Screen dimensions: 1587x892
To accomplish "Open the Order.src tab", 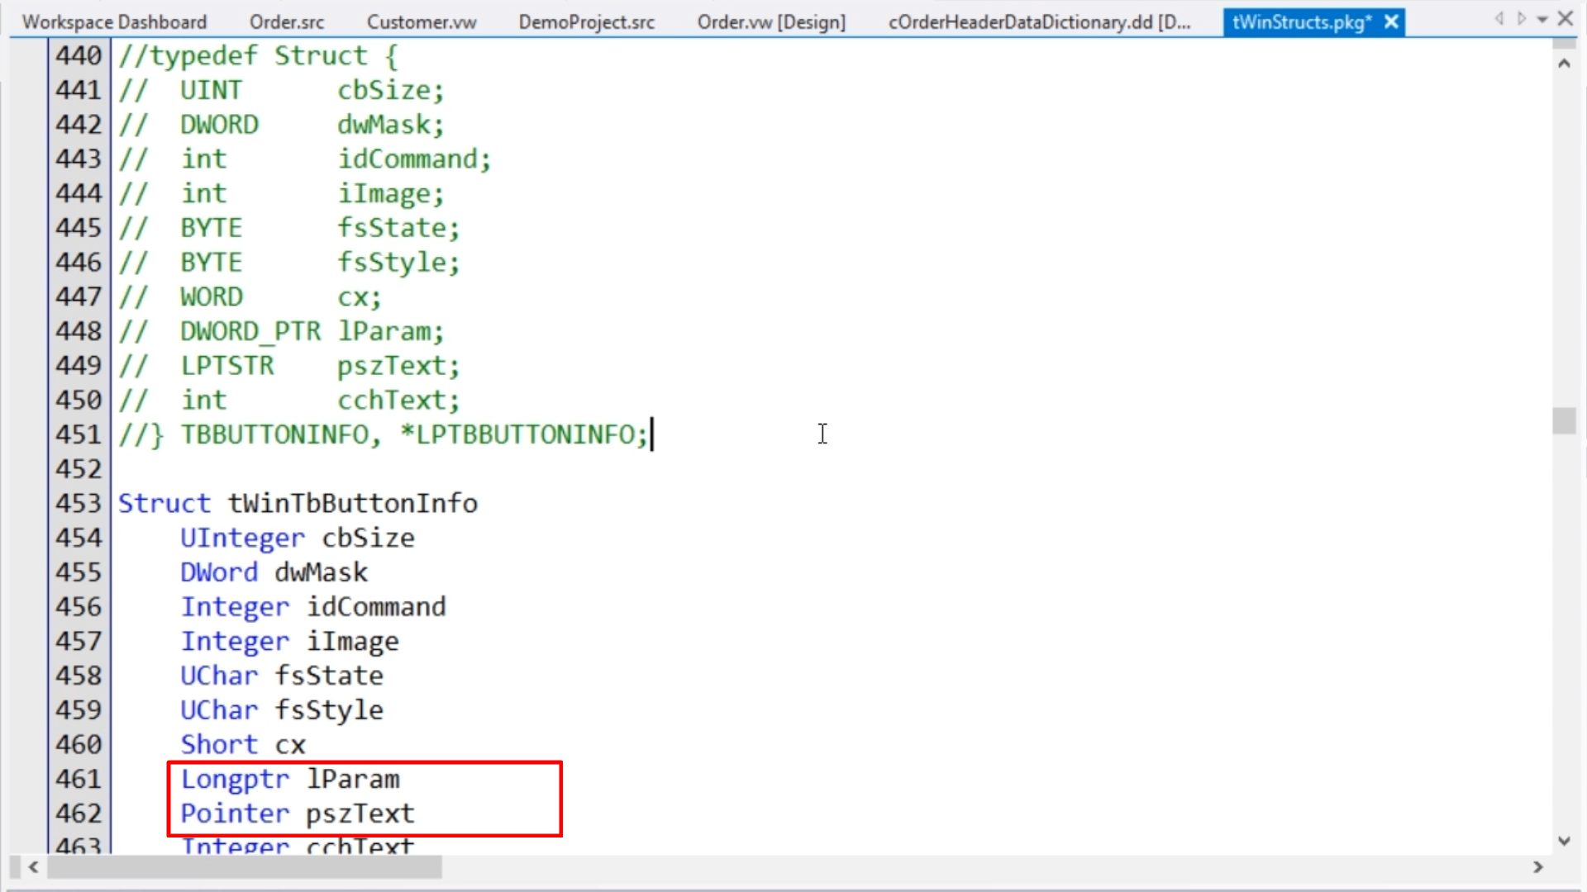I will click(287, 22).
